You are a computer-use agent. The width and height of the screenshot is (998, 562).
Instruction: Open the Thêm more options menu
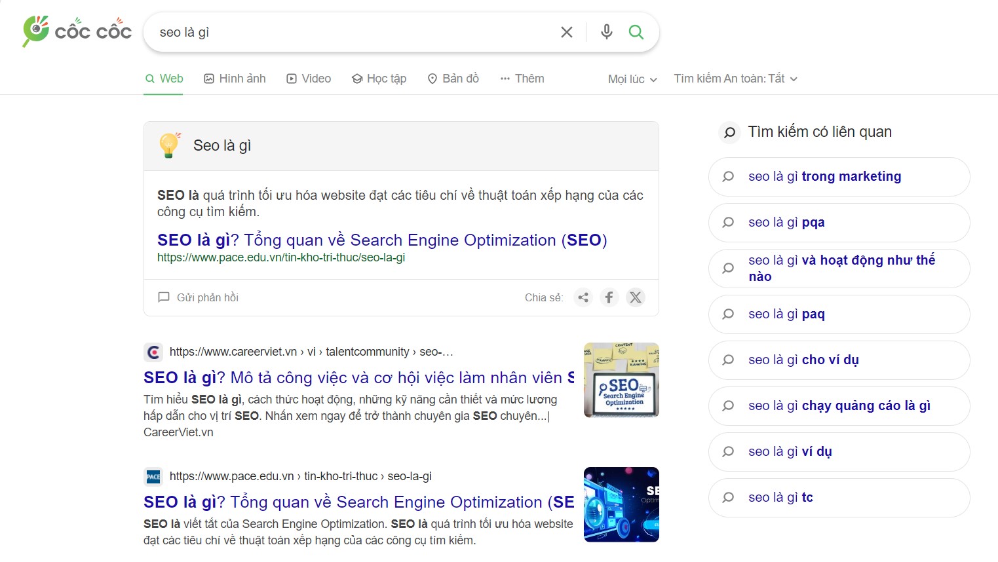[522, 79]
